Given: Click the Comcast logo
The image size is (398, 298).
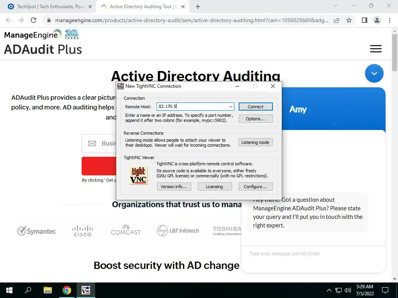Looking at the screenshot, I should point(126,230).
